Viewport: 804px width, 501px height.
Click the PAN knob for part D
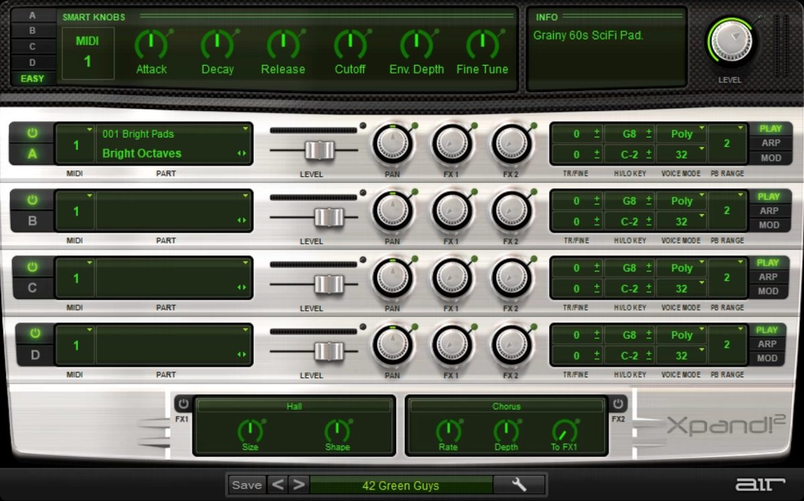pyautogui.click(x=393, y=346)
